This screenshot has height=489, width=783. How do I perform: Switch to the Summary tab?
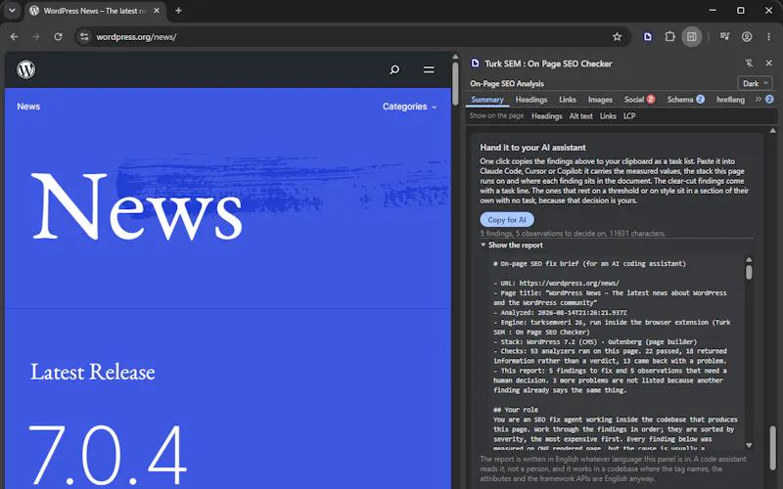coord(486,100)
